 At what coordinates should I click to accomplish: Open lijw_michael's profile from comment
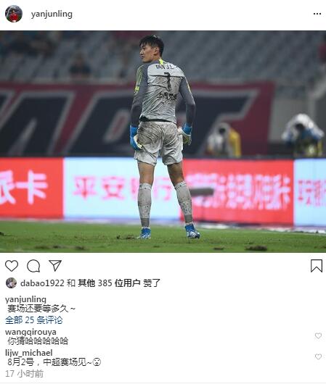click(29, 353)
